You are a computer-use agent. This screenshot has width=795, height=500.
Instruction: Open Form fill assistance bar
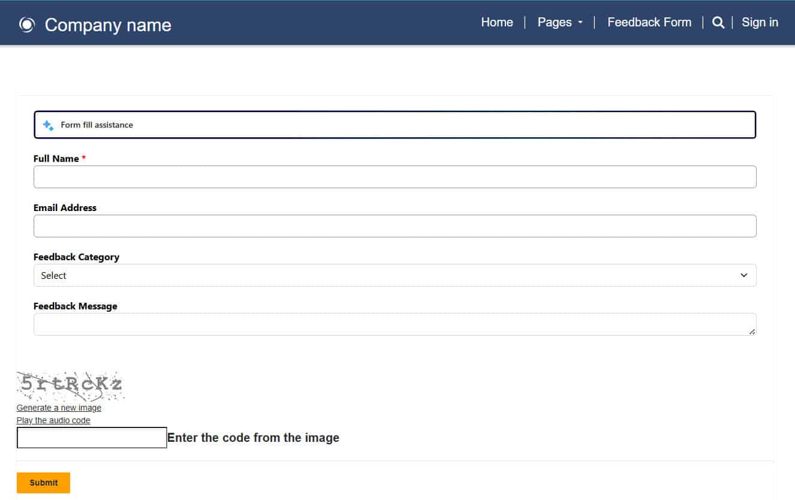point(395,125)
